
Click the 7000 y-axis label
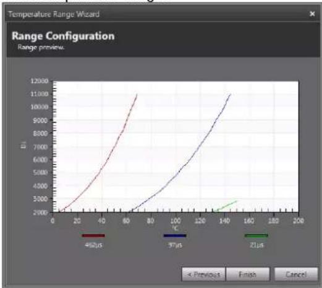pyautogui.click(x=40, y=147)
